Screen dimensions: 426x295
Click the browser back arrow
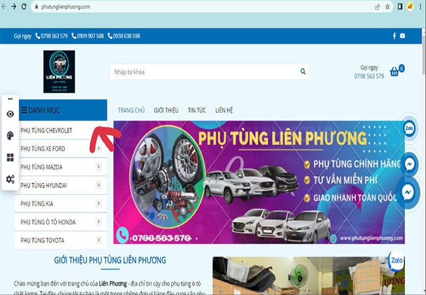[4, 7]
